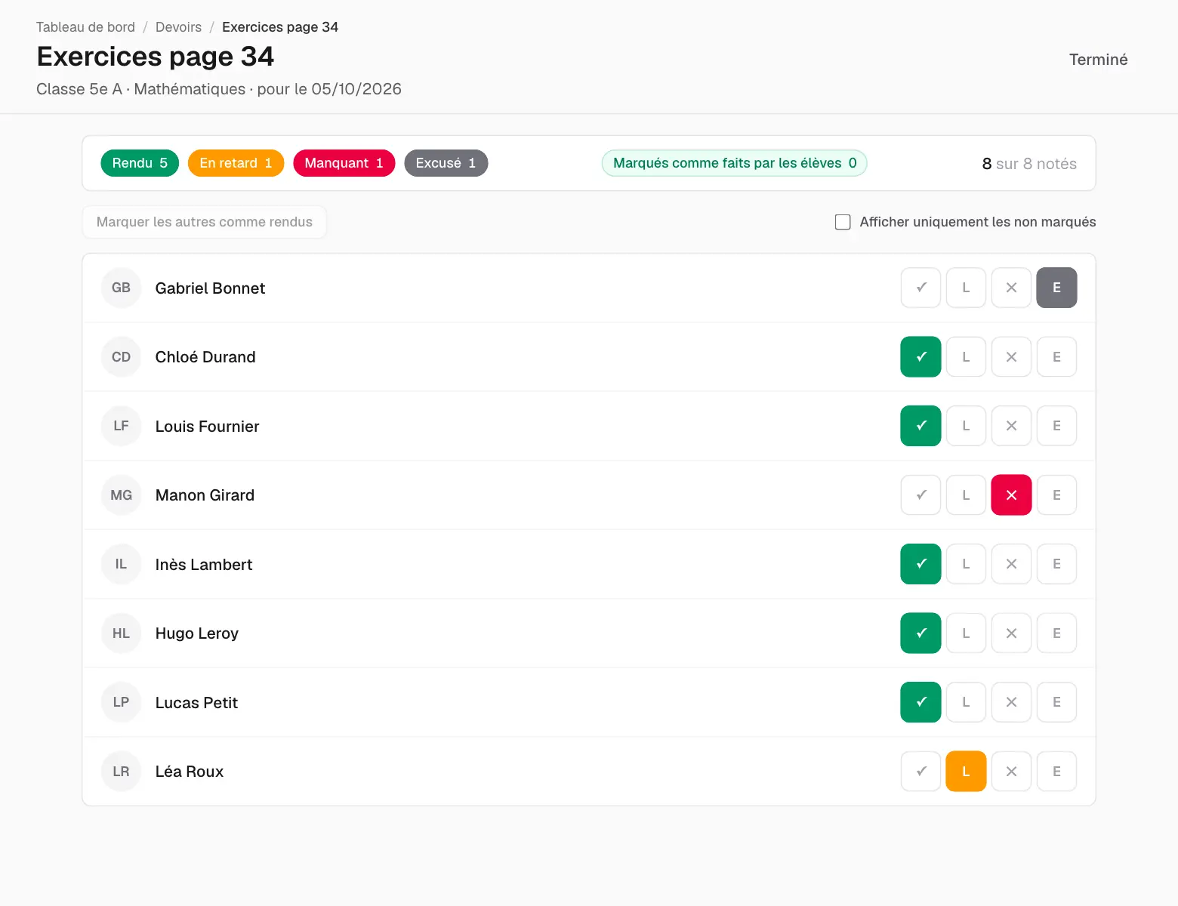Mark Gabriel Bonnet as missing with X
The height and width of the screenshot is (906, 1178).
click(x=1011, y=288)
